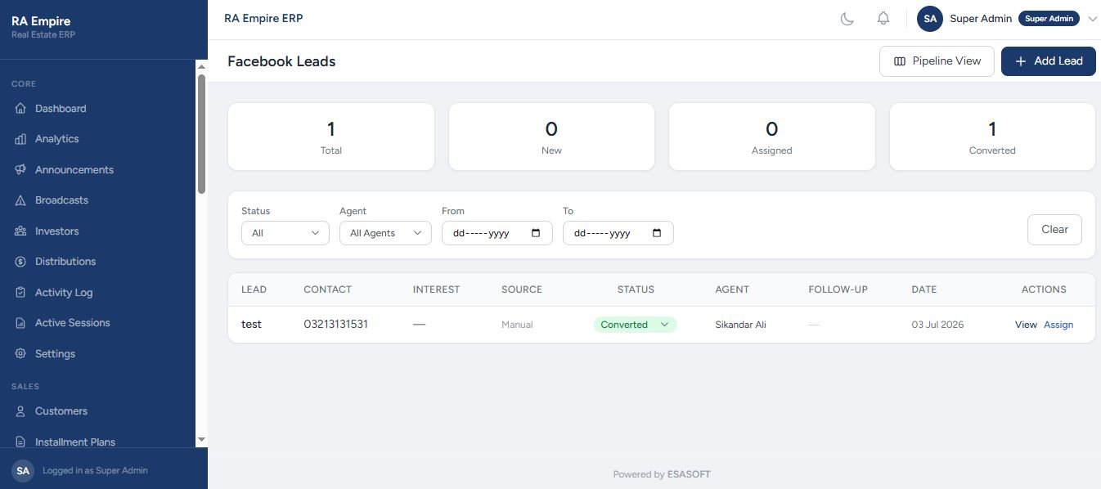This screenshot has height=489, width=1101.
Task: Click the From date input field
Action: point(497,233)
